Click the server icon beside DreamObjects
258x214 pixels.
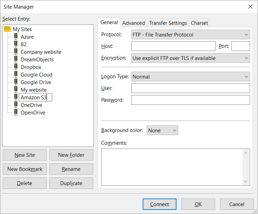(x=16, y=59)
